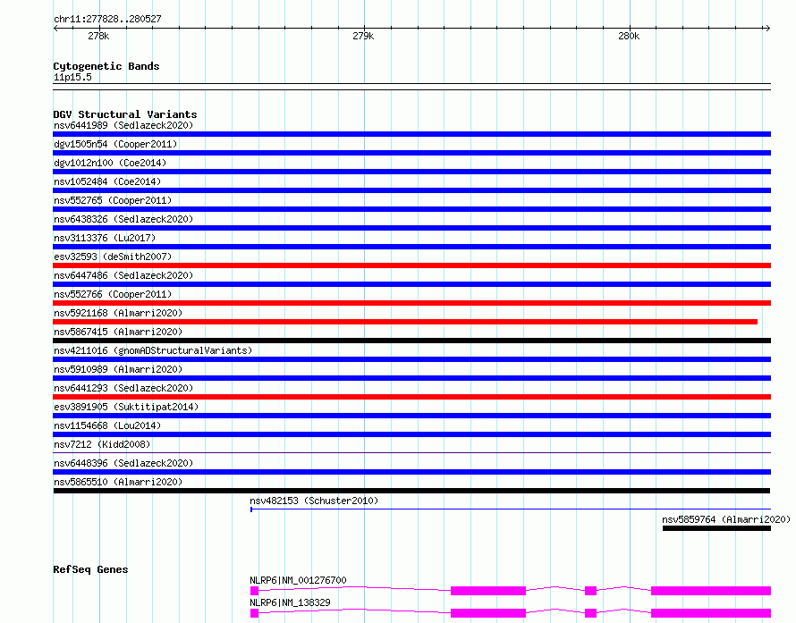Select the nsv1154668 (Lou2014) label
Screen dimensions: 796x623
pos(107,425)
